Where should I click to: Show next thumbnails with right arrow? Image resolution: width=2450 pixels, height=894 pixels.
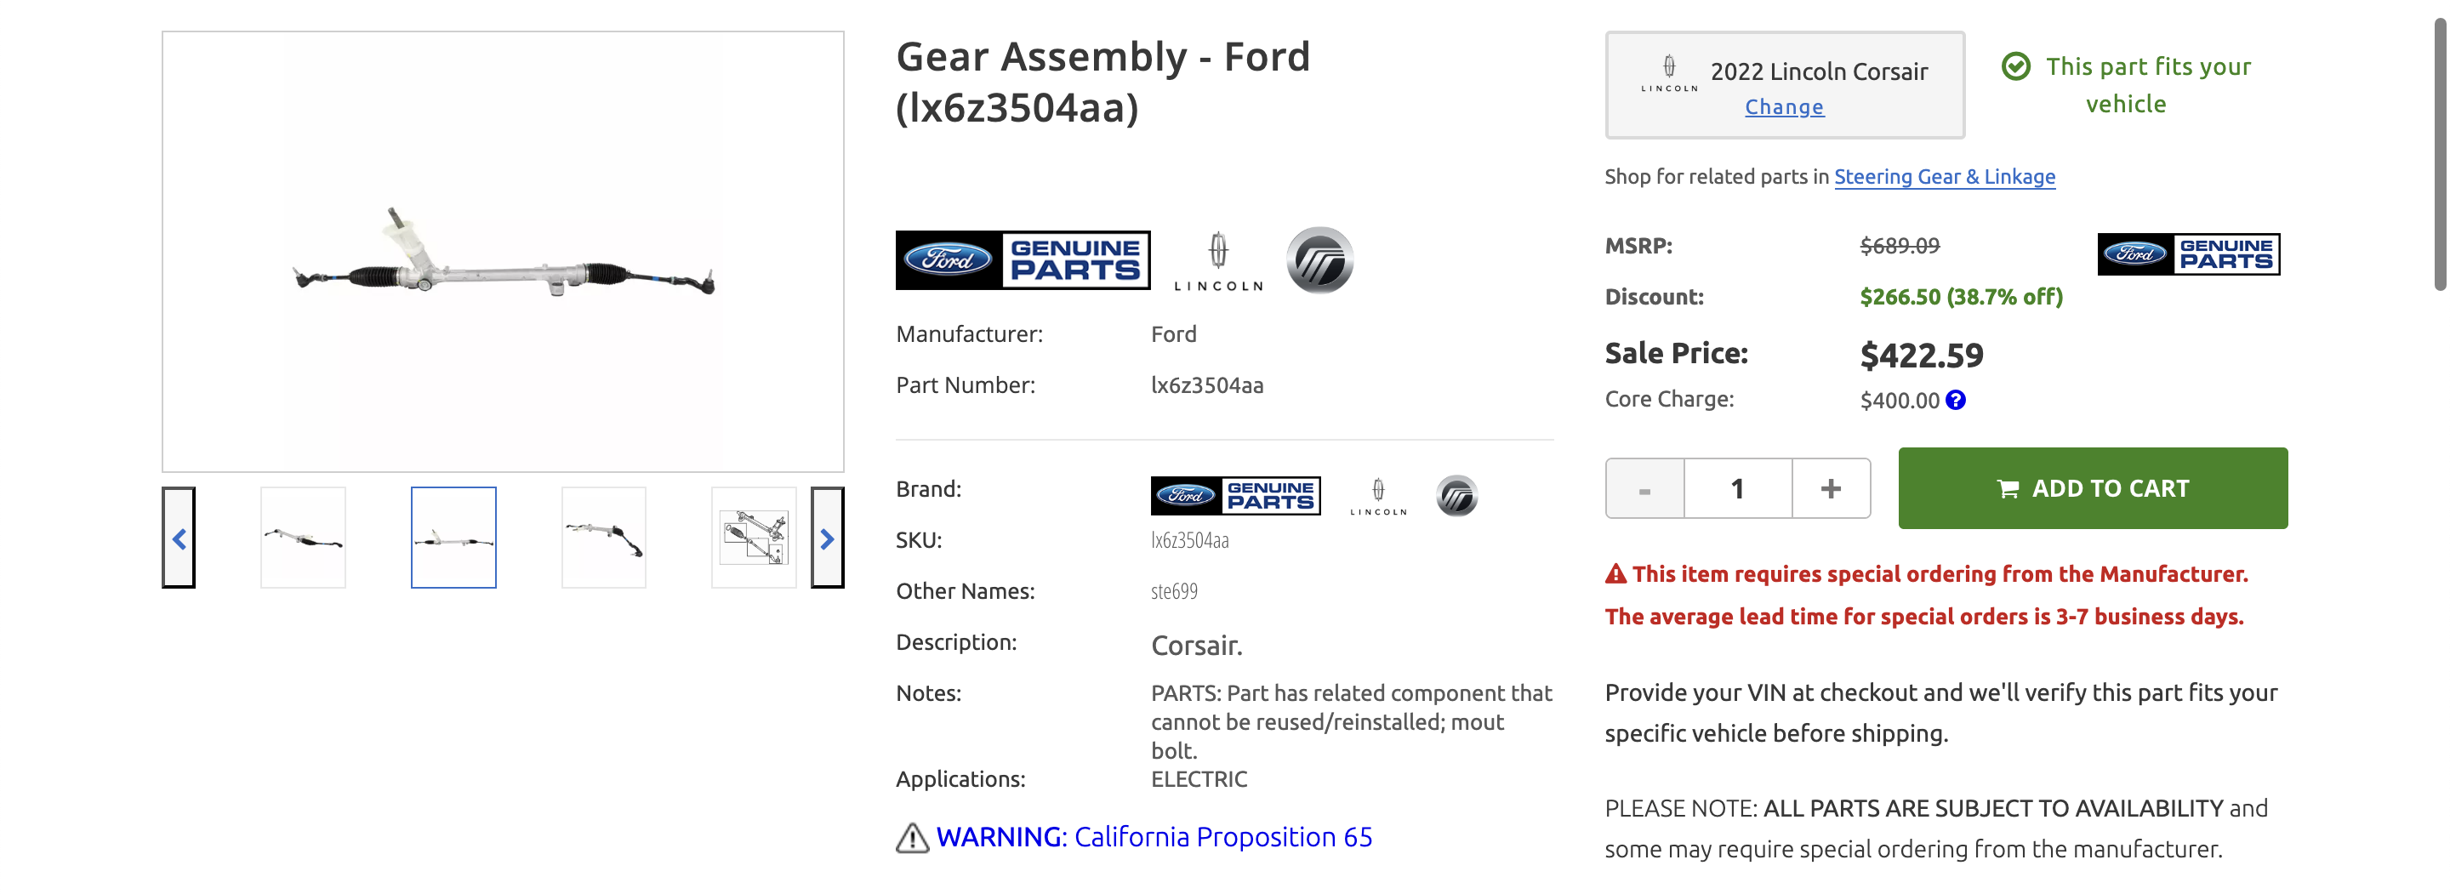pyautogui.click(x=827, y=538)
